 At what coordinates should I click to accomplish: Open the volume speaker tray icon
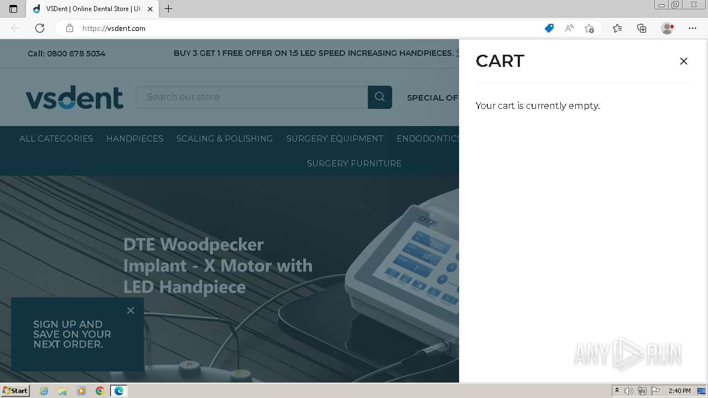[x=629, y=391]
